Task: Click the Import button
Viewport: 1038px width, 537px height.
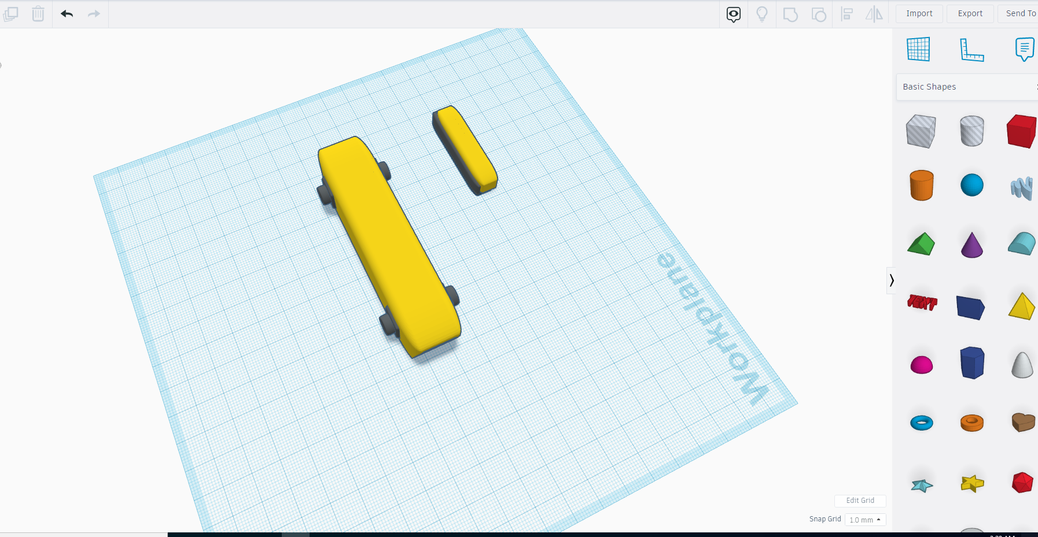Action: [x=919, y=13]
